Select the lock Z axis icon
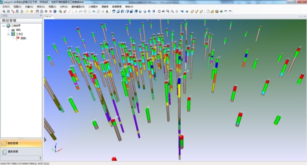Viewport: 307px width, 165px height. pos(201,11)
